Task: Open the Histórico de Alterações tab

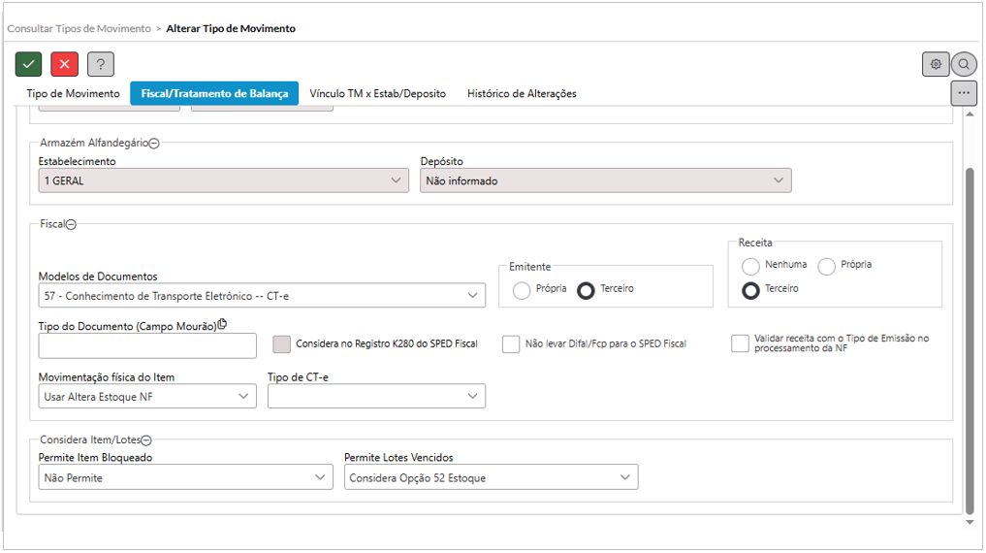Action: 522,94
